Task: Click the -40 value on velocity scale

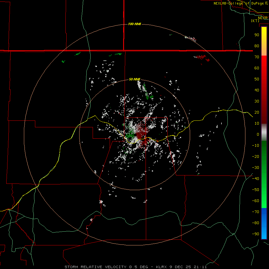Action: (256, 179)
